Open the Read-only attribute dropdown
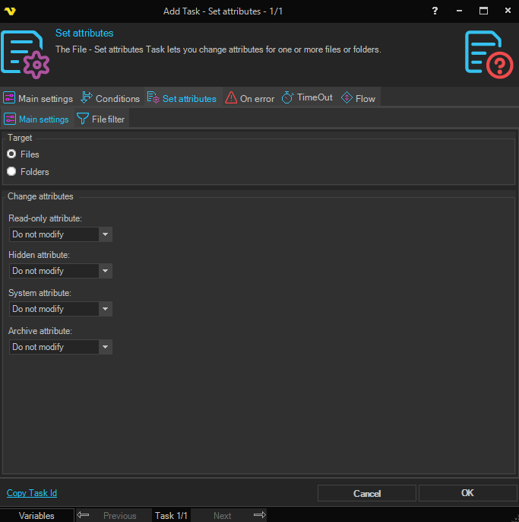The image size is (519, 522). point(106,234)
